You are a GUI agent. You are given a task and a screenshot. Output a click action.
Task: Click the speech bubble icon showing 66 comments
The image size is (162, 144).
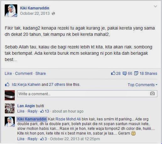[125, 74]
